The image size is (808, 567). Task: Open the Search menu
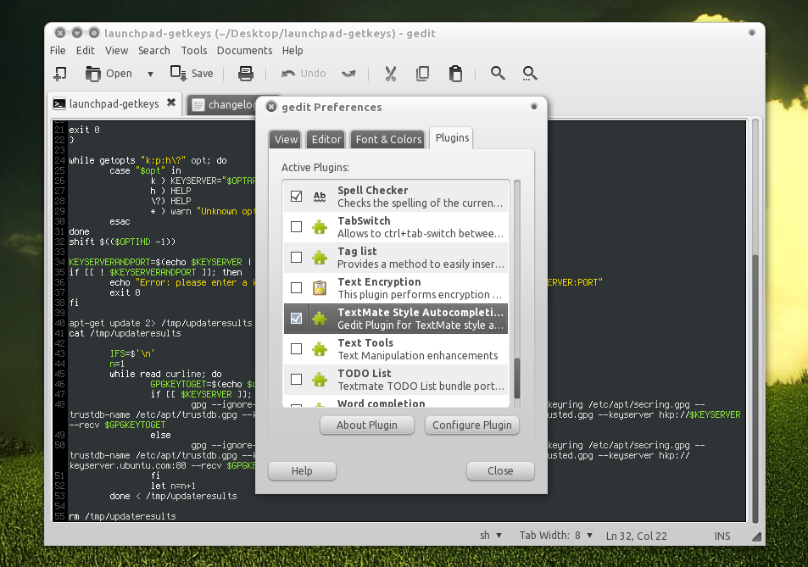(154, 51)
